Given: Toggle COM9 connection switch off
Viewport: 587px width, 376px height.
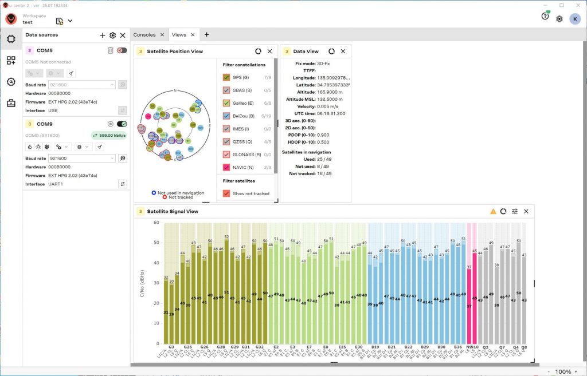Looking at the screenshot, I should click(x=122, y=124).
